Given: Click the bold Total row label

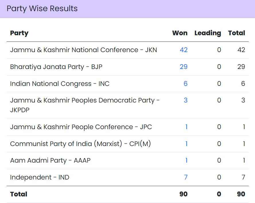Looking at the screenshot, I should [19, 194].
